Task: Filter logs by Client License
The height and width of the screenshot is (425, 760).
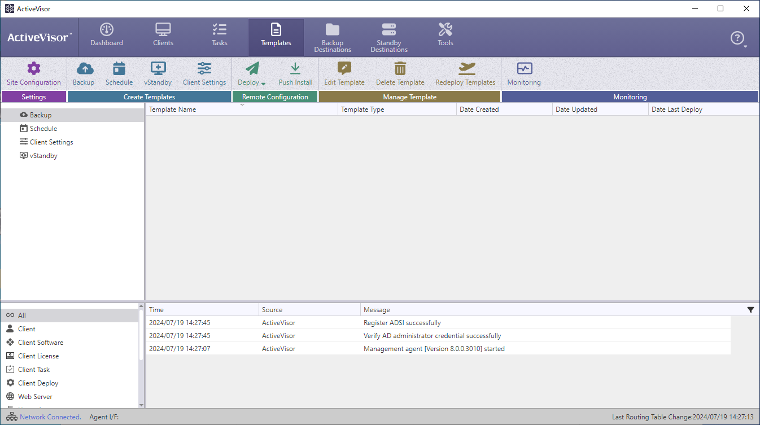Action: [x=69, y=356]
